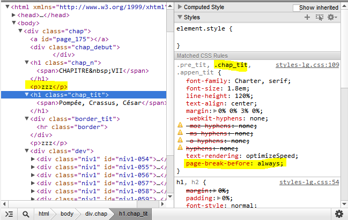The height and width of the screenshot is (220, 348).
Task: Expand the niv1-055 div
Action: click(x=33, y=167)
